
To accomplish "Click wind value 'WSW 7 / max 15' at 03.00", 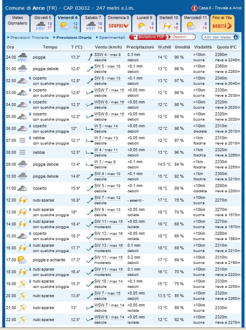I will click(109, 90).
